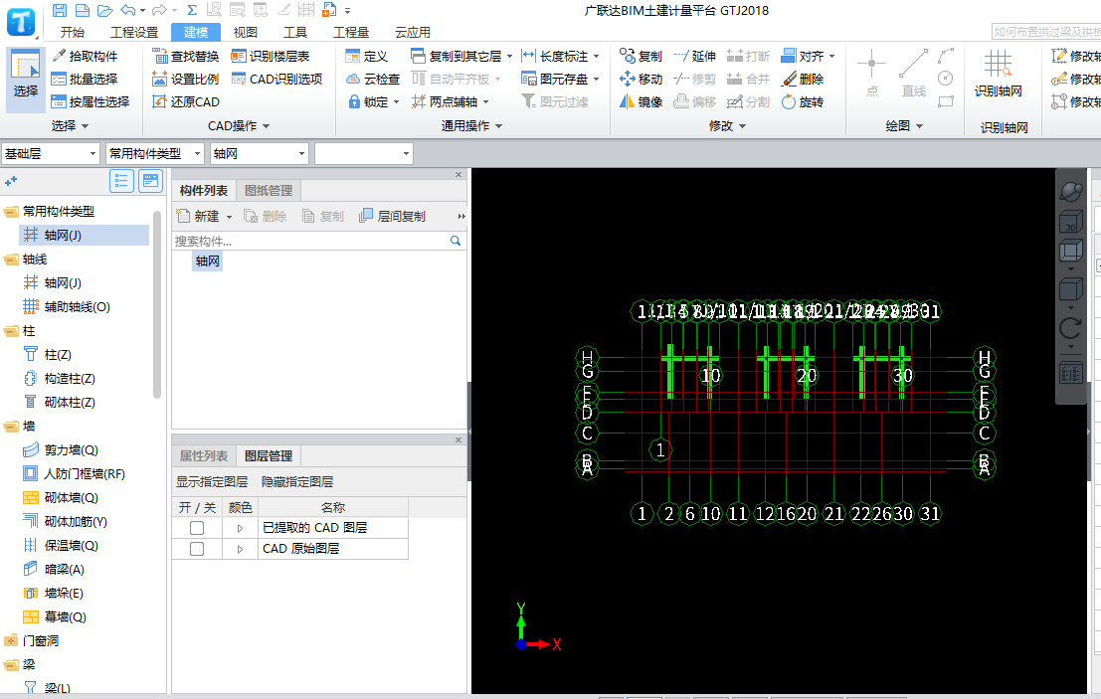
Task: Click the 层间复制 button
Action: [x=393, y=216]
